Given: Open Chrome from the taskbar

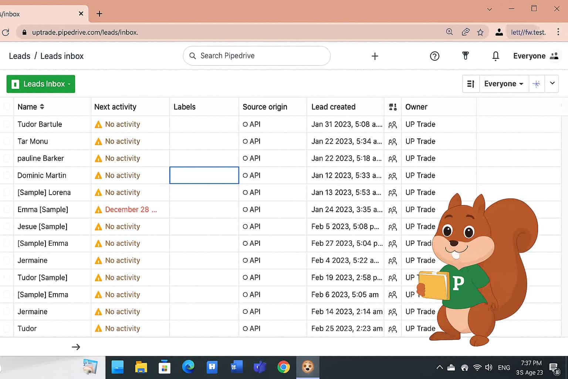Looking at the screenshot, I should (283, 367).
